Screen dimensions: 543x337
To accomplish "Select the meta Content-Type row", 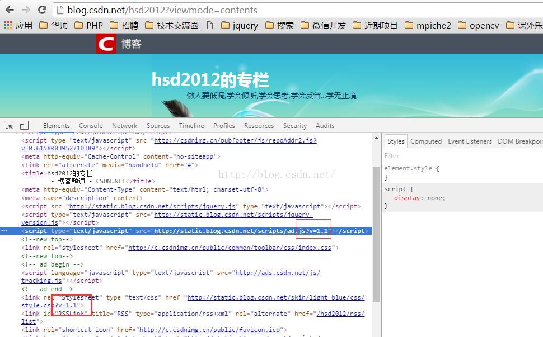I will (x=145, y=190).
